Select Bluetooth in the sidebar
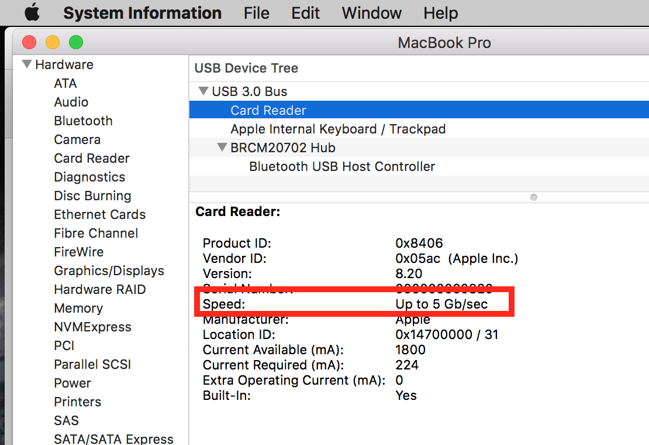The image size is (649, 445). tap(83, 121)
